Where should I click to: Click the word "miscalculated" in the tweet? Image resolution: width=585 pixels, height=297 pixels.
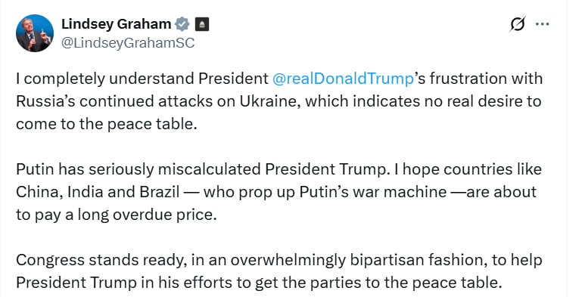tap(210, 169)
